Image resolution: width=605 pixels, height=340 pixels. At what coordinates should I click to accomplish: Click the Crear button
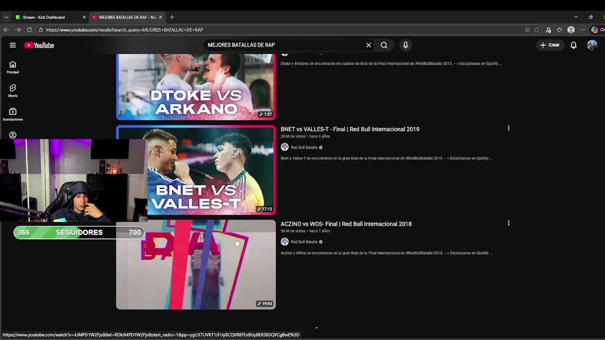(x=550, y=45)
